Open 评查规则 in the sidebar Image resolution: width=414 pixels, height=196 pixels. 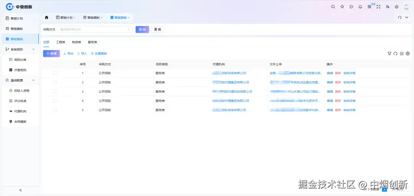(x=20, y=70)
